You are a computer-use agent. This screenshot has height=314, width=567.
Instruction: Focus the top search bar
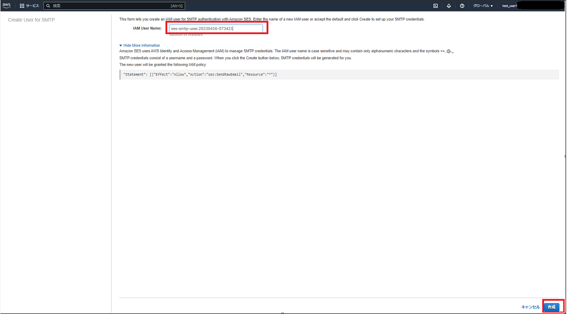tap(114, 6)
